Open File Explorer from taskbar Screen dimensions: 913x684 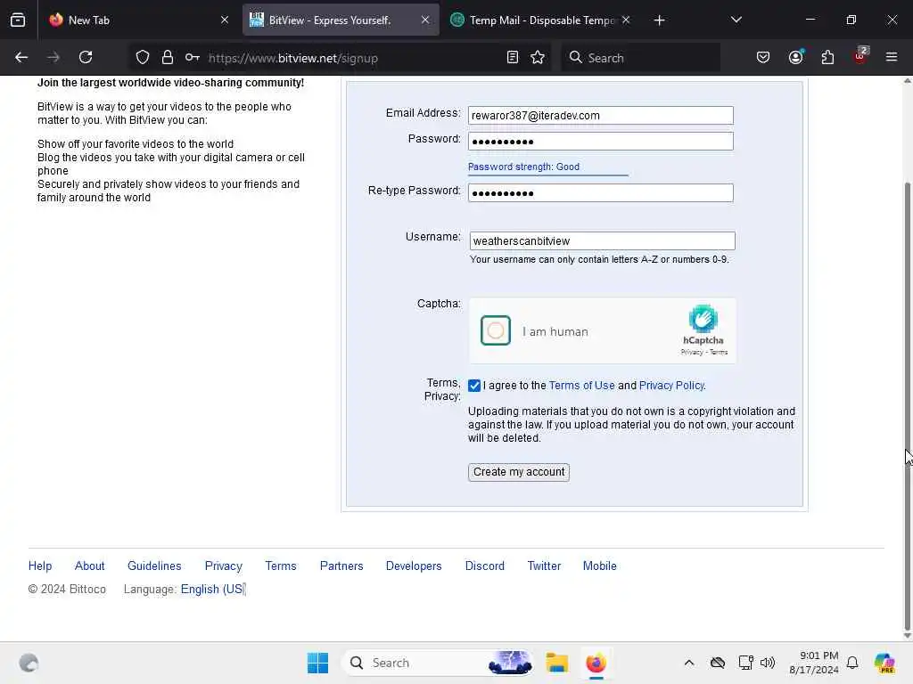click(557, 663)
